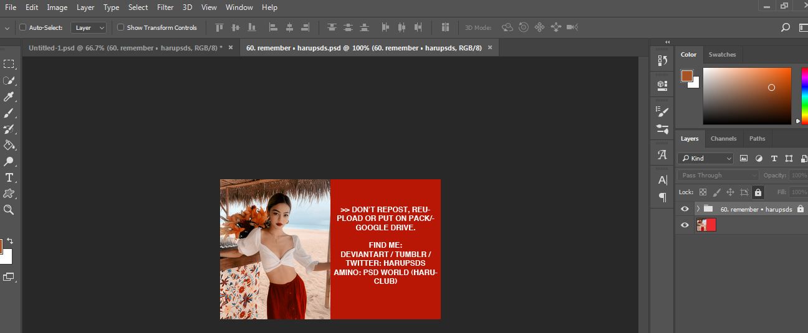808x333 pixels.
Task: Open the Swatches panel tab
Action: (x=722, y=55)
